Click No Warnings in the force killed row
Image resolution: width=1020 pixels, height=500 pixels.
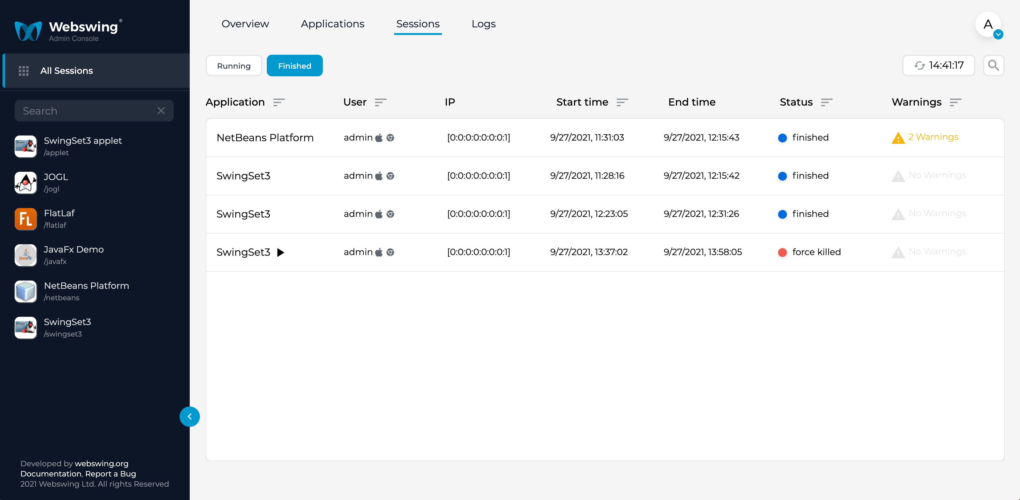pos(937,251)
